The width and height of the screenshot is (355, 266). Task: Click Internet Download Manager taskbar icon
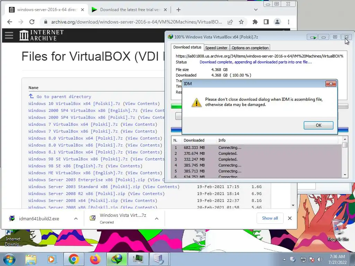pos(117,259)
